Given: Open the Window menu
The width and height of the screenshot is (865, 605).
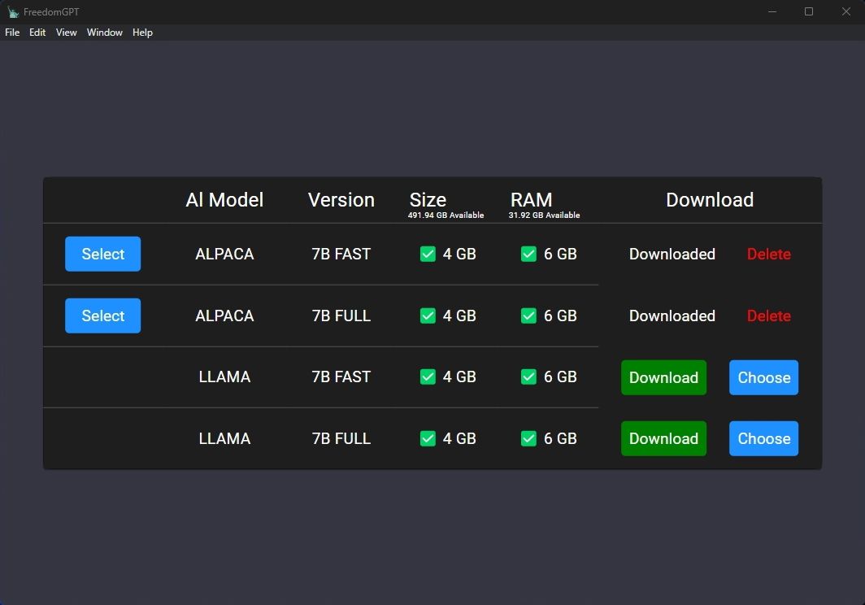Looking at the screenshot, I should click(x=104, y=33).
